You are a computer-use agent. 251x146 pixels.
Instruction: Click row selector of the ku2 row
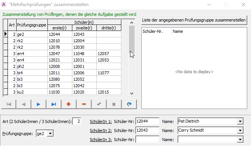[x=6, y=92]
